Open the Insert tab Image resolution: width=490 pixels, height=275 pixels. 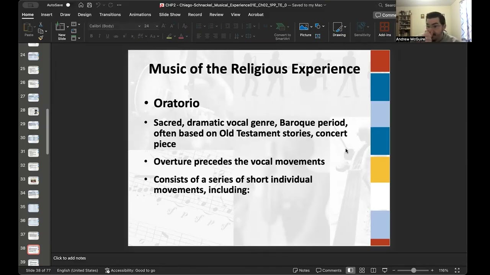[x=47, y=15]
